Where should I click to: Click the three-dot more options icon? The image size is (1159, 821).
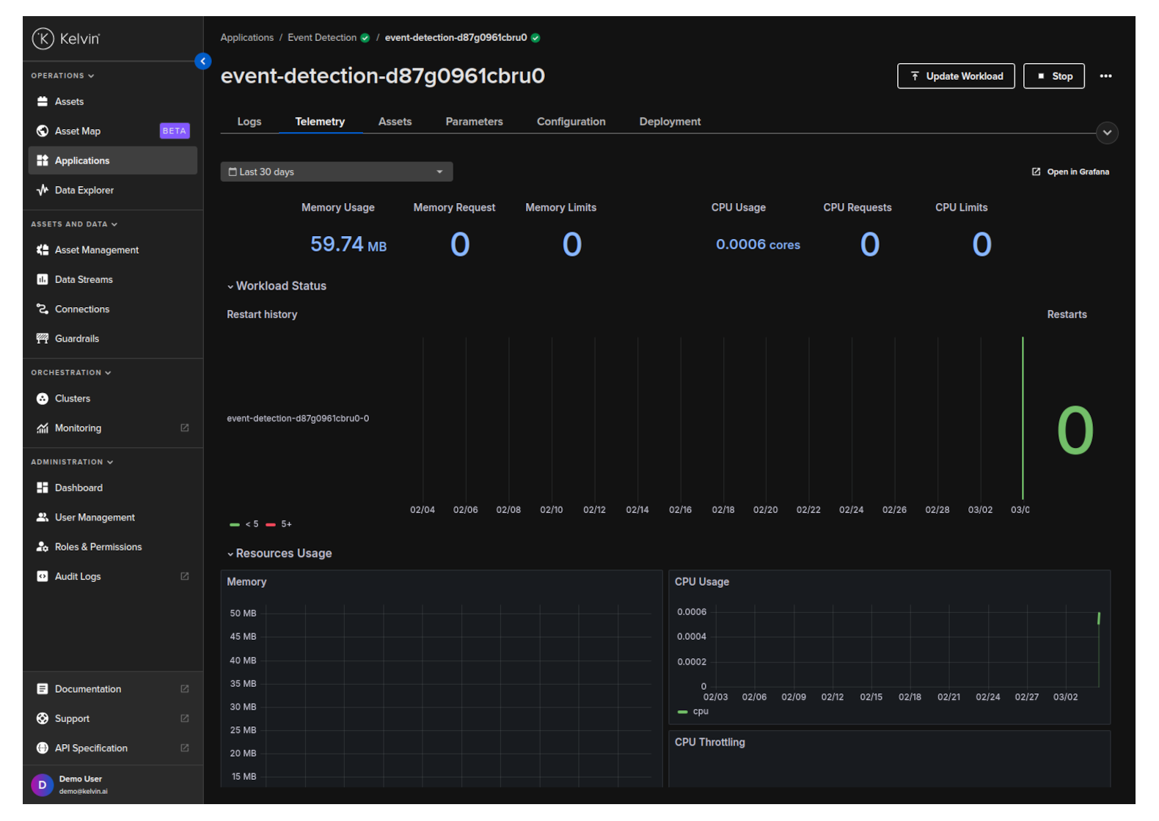[1105, 76]
